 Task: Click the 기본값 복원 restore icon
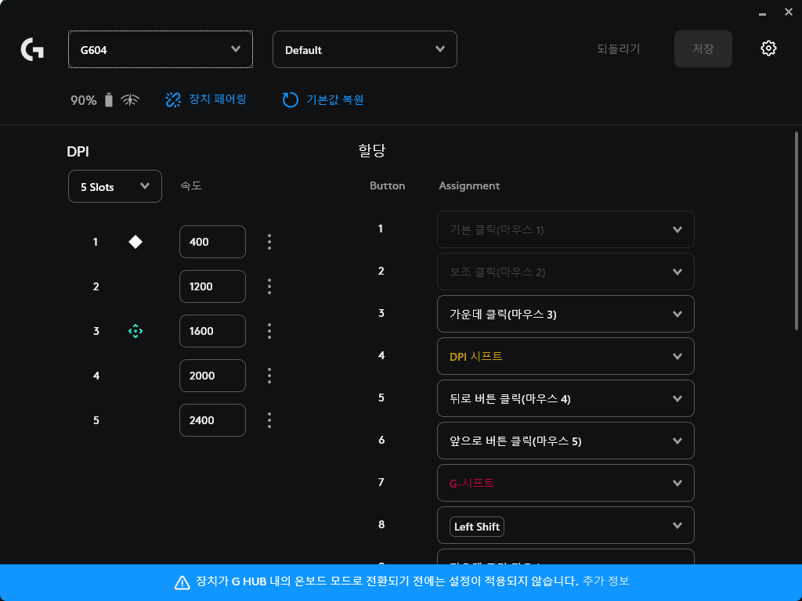(290, 100)
